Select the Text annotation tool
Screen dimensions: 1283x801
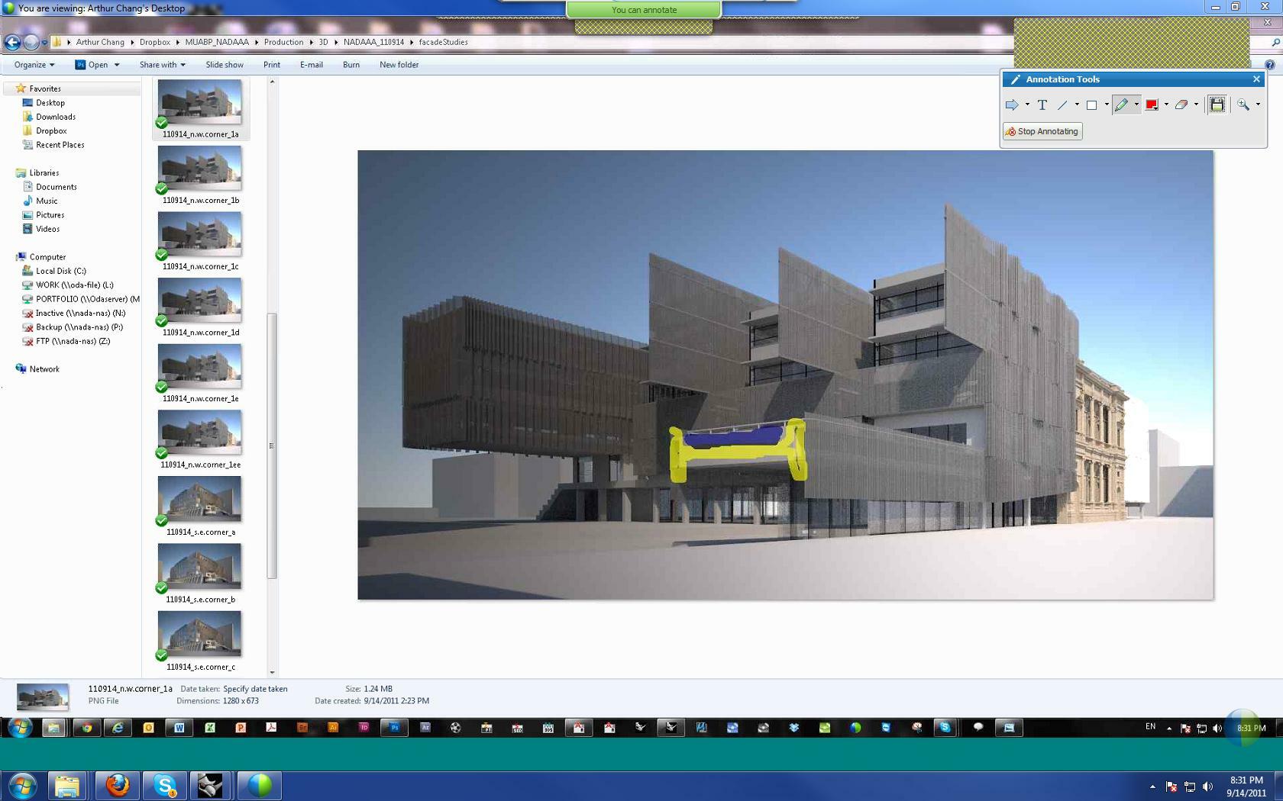(1042, 105)
